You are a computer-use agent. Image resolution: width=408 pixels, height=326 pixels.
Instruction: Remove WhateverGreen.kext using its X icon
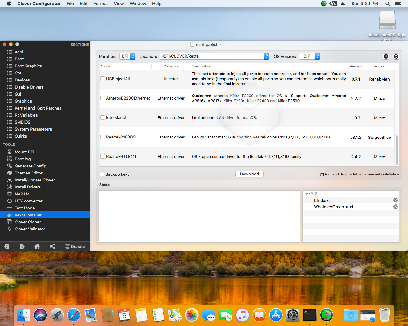click(395, 207)
